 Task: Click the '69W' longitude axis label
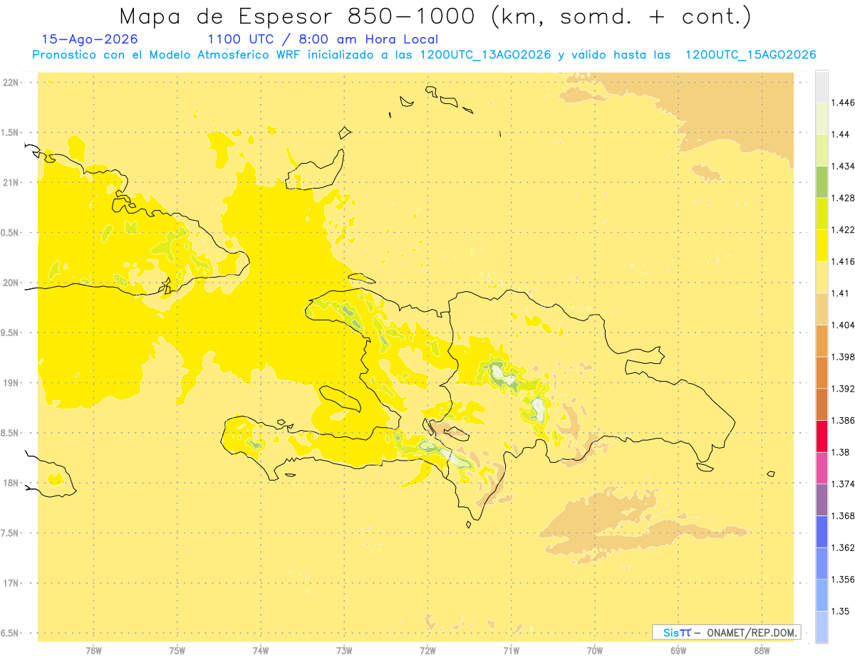tap(678, 651)
